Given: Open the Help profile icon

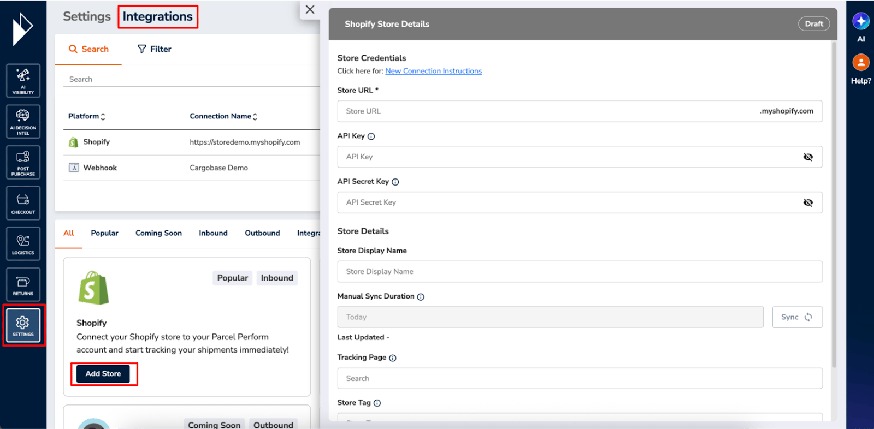Looking at the screenshot, I should tap(861, 62).
